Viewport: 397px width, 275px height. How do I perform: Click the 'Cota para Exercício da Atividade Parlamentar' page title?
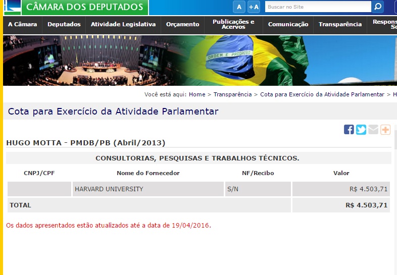coord(113,112)
